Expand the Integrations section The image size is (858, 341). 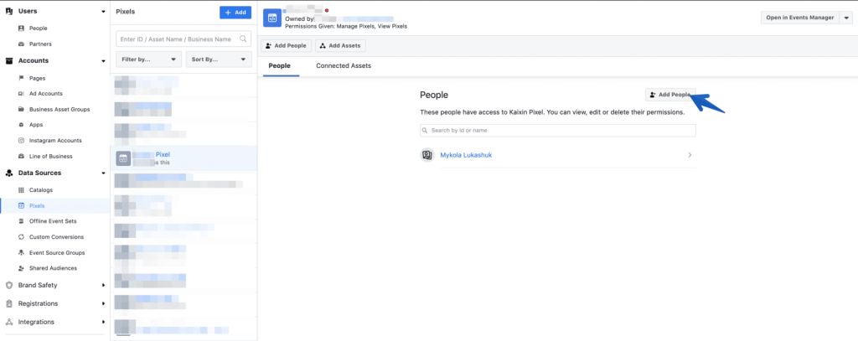click(103, 322)
